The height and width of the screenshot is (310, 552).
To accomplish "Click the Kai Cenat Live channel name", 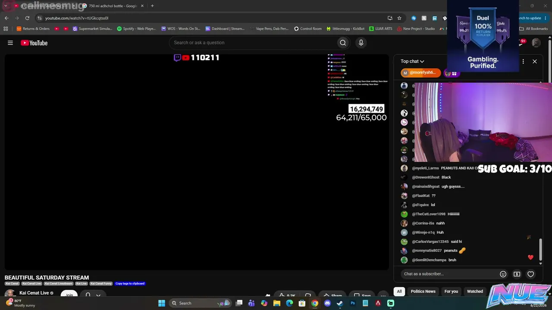I will pyautogui.click(x=34, y=293).
